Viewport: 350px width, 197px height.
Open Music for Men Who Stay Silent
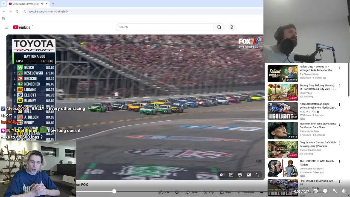283,131
